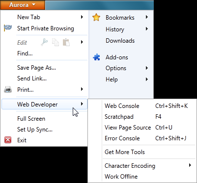Click the Bookmarks star icon
197x183 pixels.
coord(96,17)
